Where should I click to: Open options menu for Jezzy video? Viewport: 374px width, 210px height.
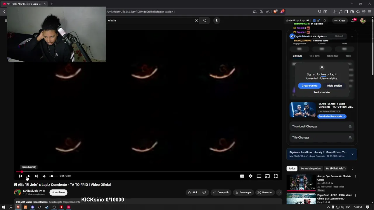356,177
